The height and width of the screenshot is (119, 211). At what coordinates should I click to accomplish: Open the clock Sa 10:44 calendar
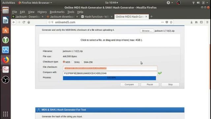pos(111,3)
